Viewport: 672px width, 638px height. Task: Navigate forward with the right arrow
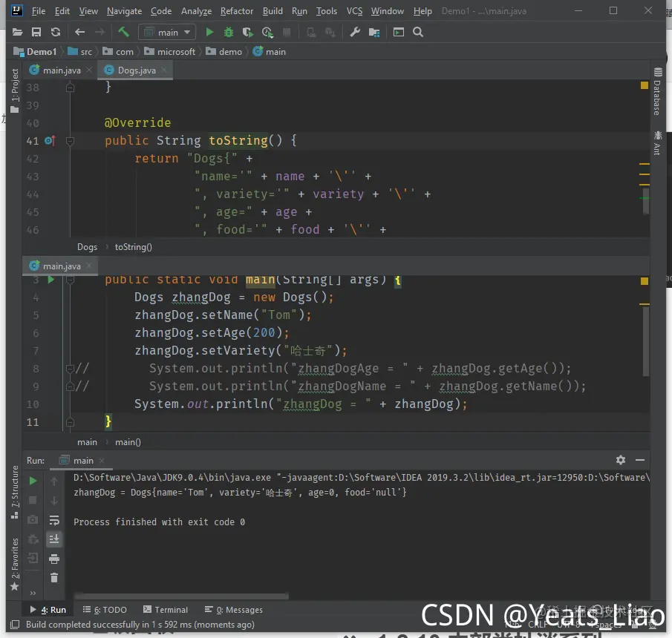point(100,32)
